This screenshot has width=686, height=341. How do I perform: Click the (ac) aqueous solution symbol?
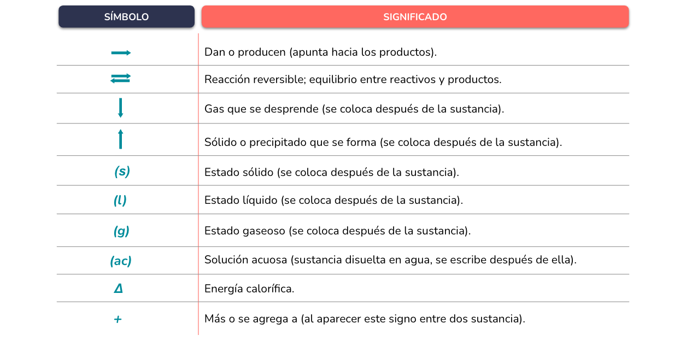121,261
